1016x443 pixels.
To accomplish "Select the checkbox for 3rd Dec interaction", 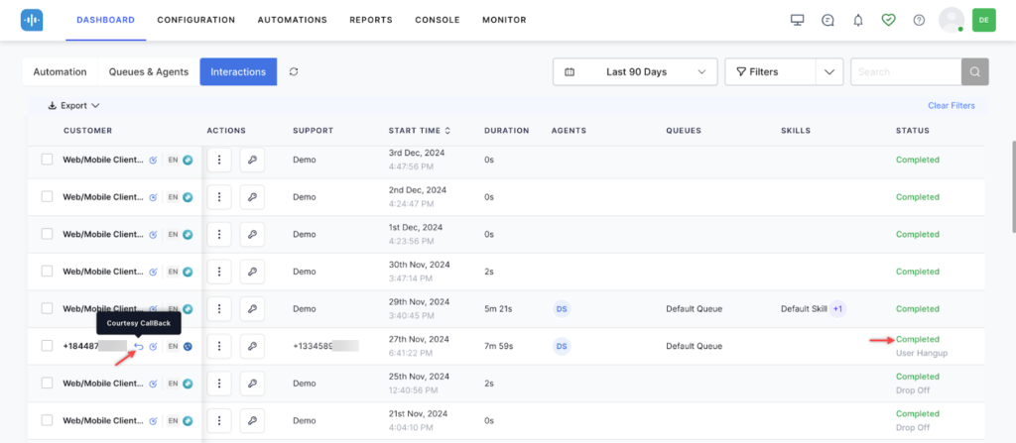I will (48, 160).
